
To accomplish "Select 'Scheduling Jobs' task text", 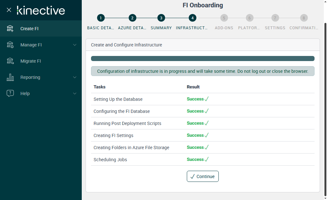I will pos(110,160).
